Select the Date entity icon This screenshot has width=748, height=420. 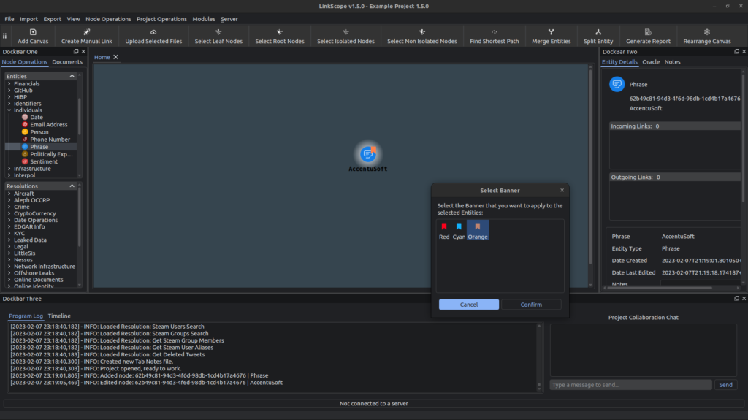[25, 117]
